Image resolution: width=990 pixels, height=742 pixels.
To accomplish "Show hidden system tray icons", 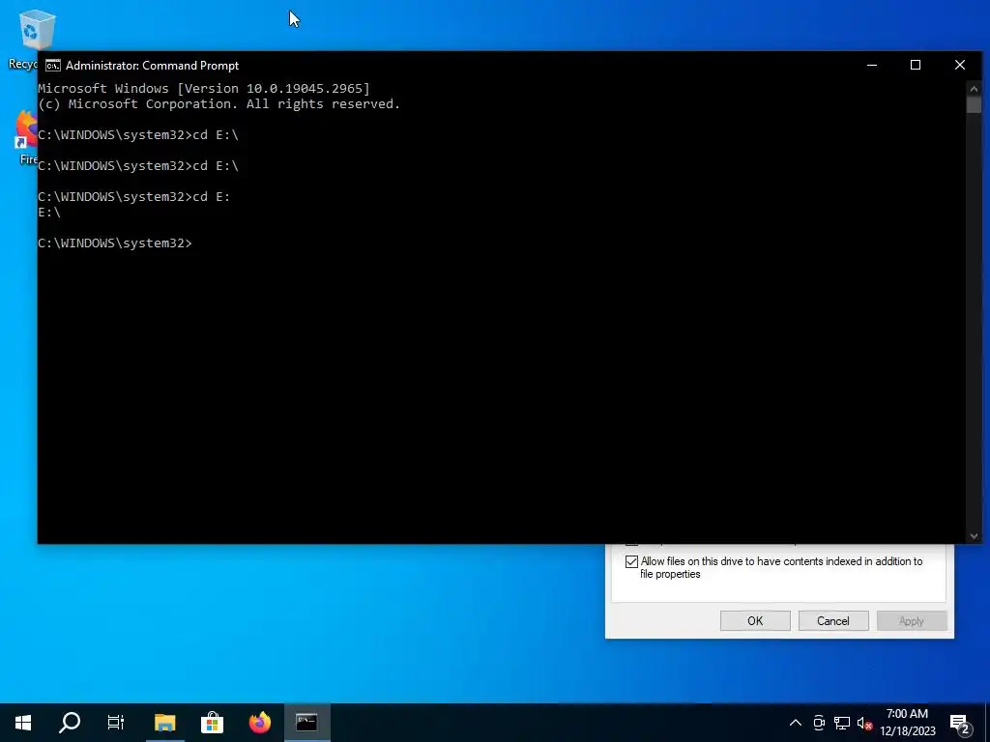I will tap(796, 723).
